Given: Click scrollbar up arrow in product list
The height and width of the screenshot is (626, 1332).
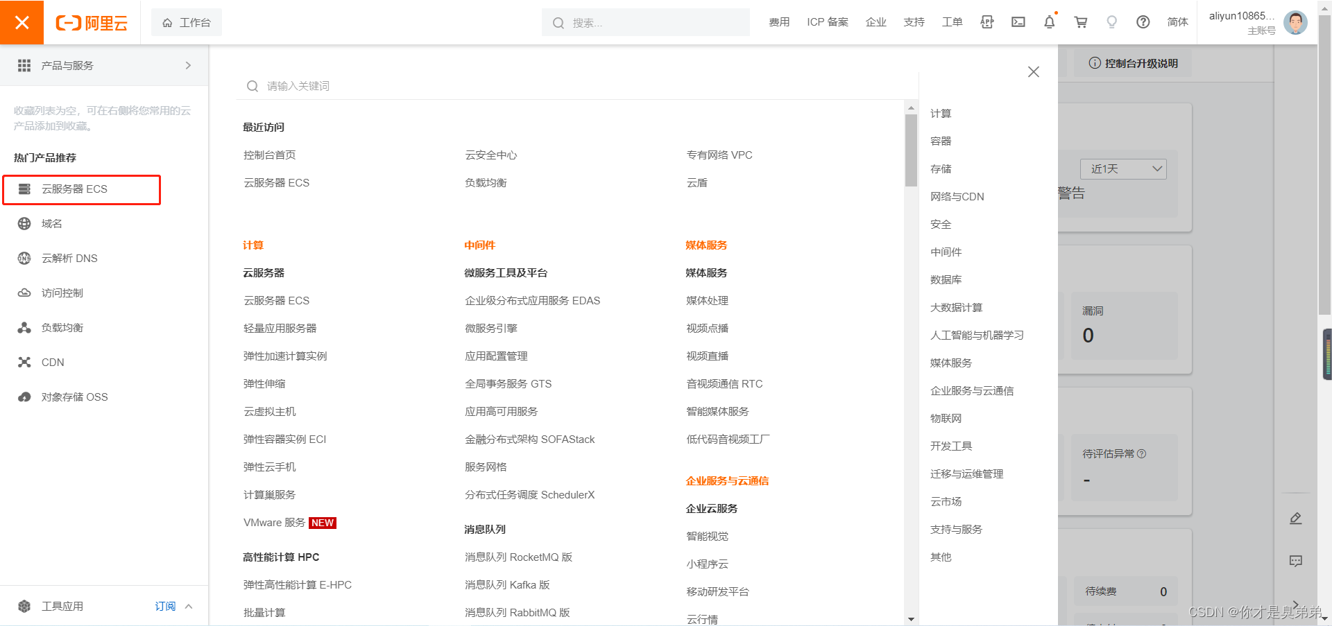Looking at the screenshot, I should [x=911, y=108].
